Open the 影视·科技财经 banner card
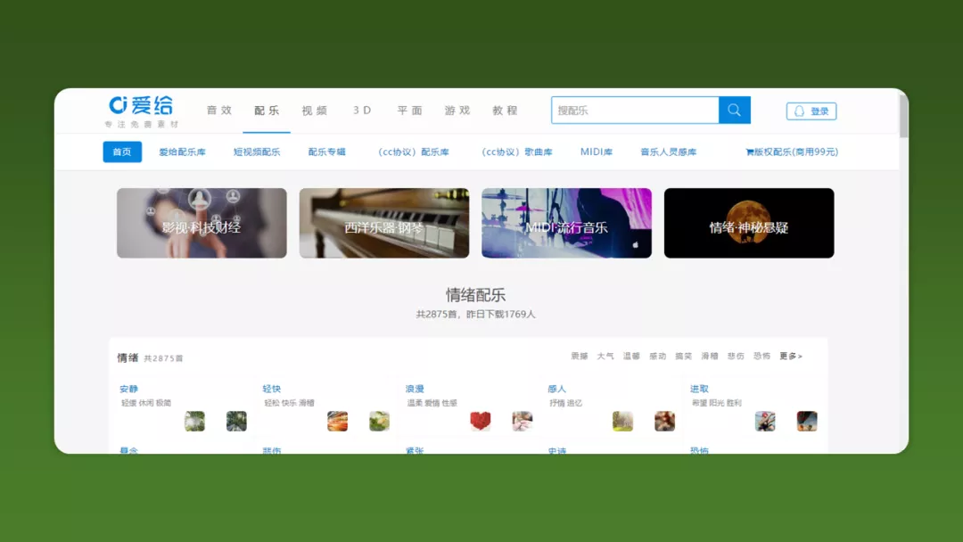This screenshot has height=542, width=963. tap(202, 223)
